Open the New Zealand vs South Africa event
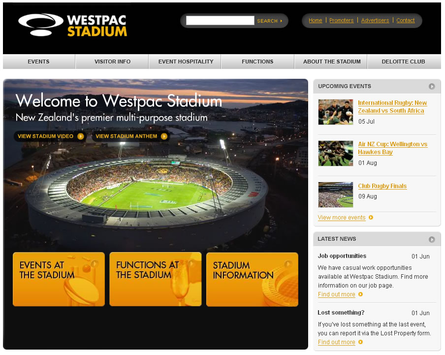 (392, 107)
